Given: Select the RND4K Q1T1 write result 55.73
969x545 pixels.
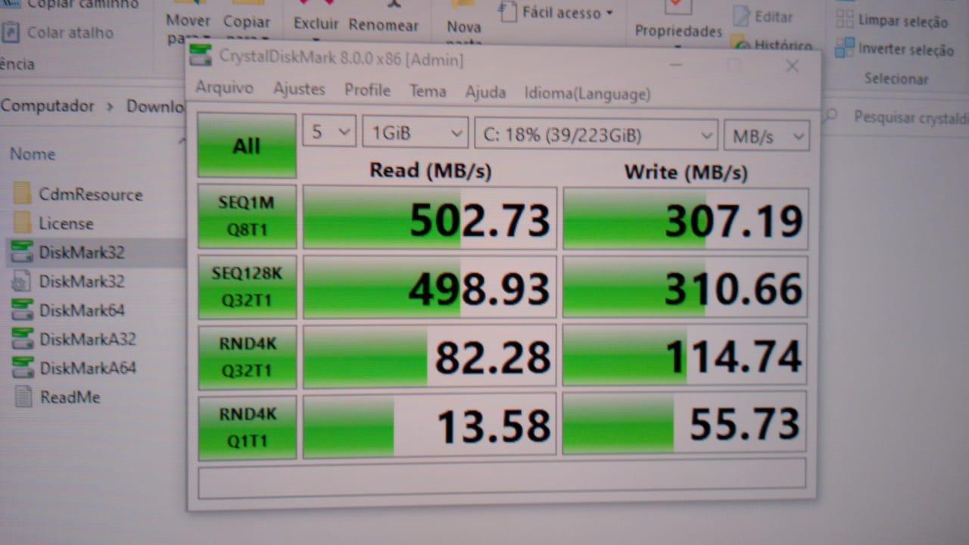Looking at the screenshot, I should click(684, 423).
